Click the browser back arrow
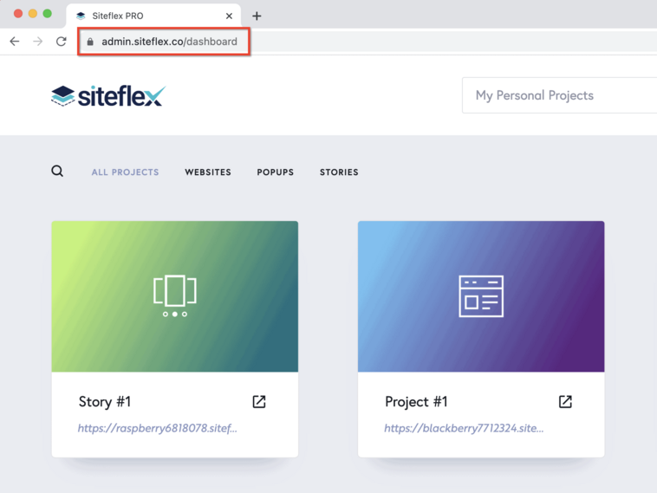Image resolution: width=657 pixels, height=493 pixels. (15, 41)
